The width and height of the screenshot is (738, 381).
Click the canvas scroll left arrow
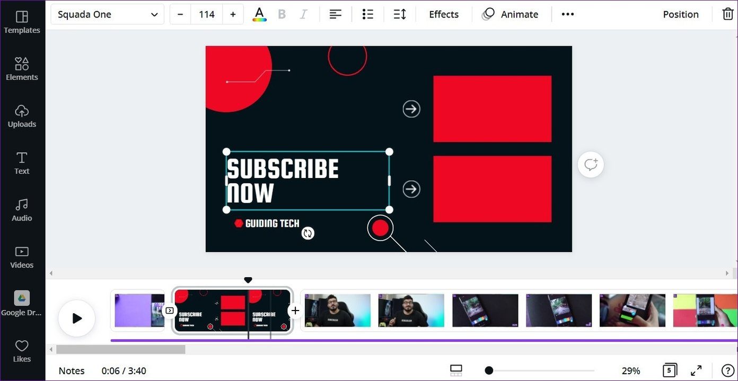[x=51, y=273]
